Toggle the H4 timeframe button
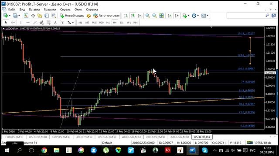The image size is (279, 156). pos(115,23)
